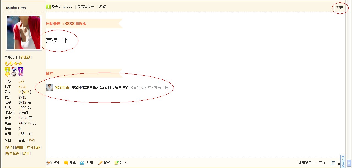Jump to top with 回頂部 button
This screenshot has height=168, width=352.
(x=343, y=161)
